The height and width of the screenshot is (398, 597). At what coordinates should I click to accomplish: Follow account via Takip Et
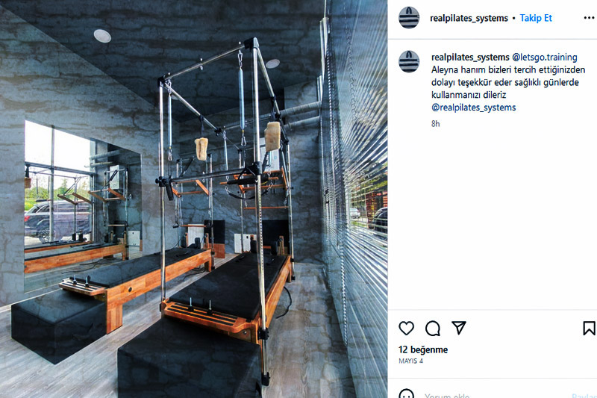point(536,18)
